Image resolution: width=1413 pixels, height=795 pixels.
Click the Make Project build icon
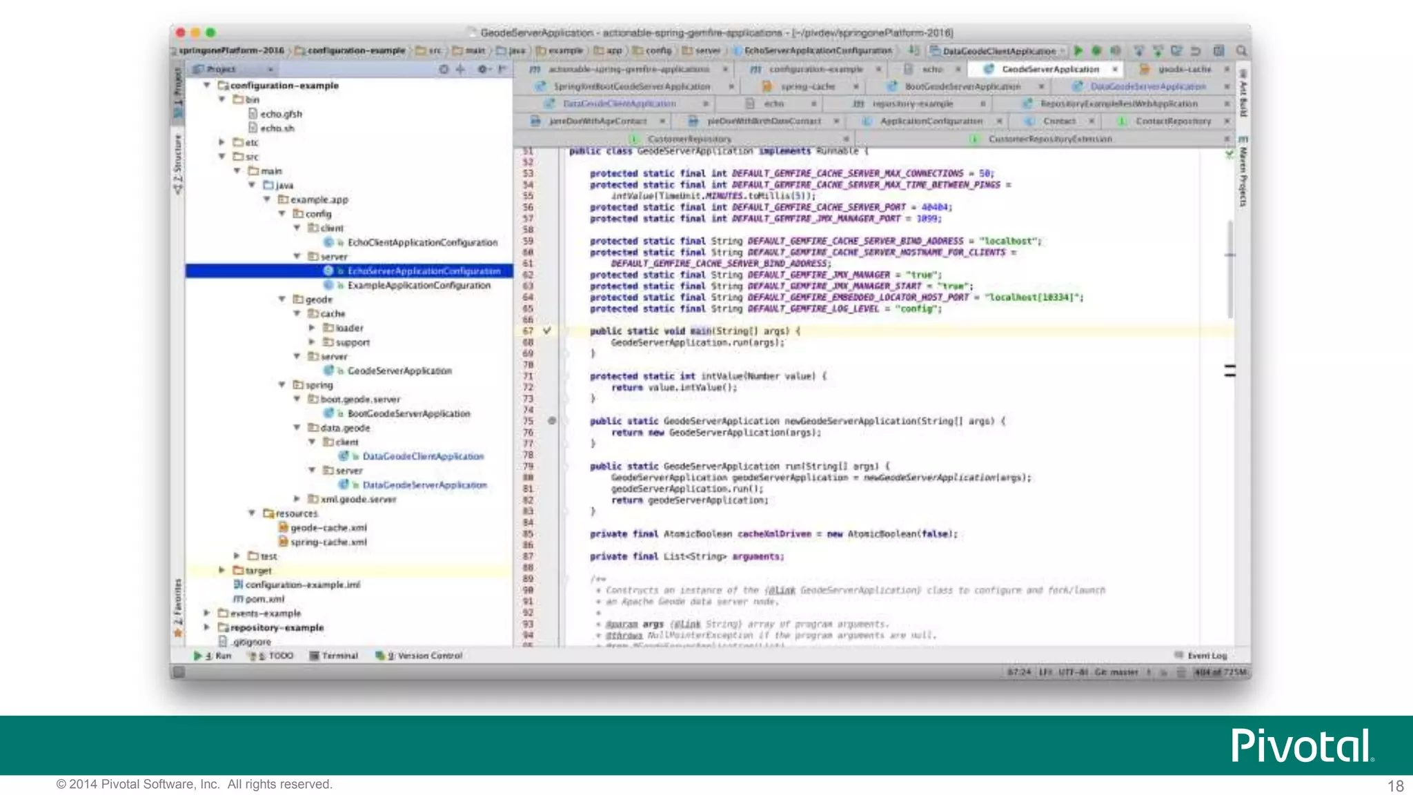point(914,50)
